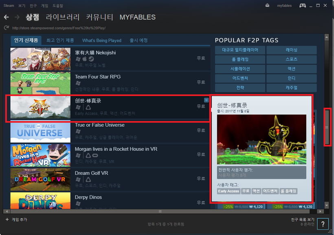Open Morgan lives in a Rocket House title

116,149
